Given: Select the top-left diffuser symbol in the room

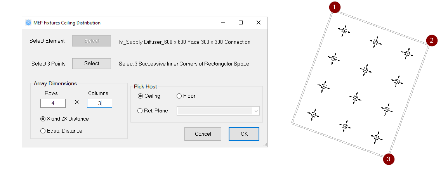Looking at the screenshot, I should [x=343, y=31].
